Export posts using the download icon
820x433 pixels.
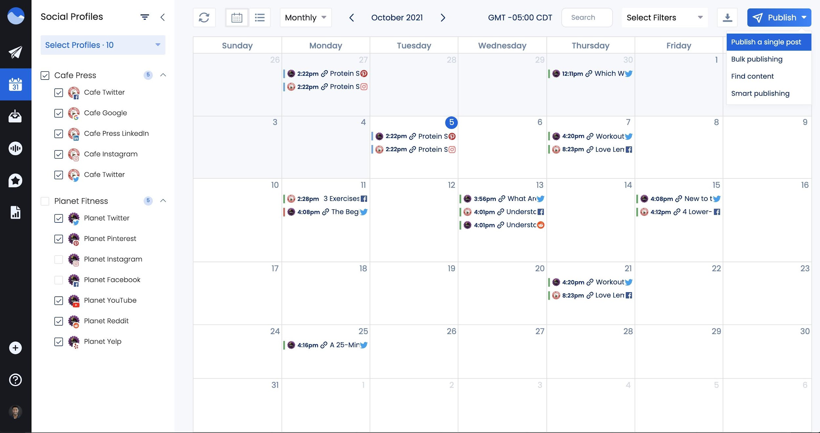[x=728, y=17]
